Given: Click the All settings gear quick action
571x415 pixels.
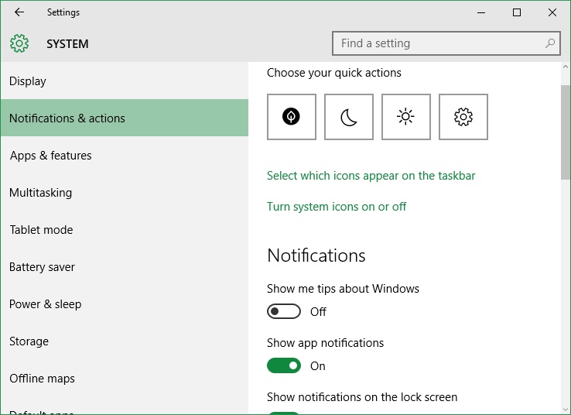Looking at the screenshot, I should pos(463,117).
